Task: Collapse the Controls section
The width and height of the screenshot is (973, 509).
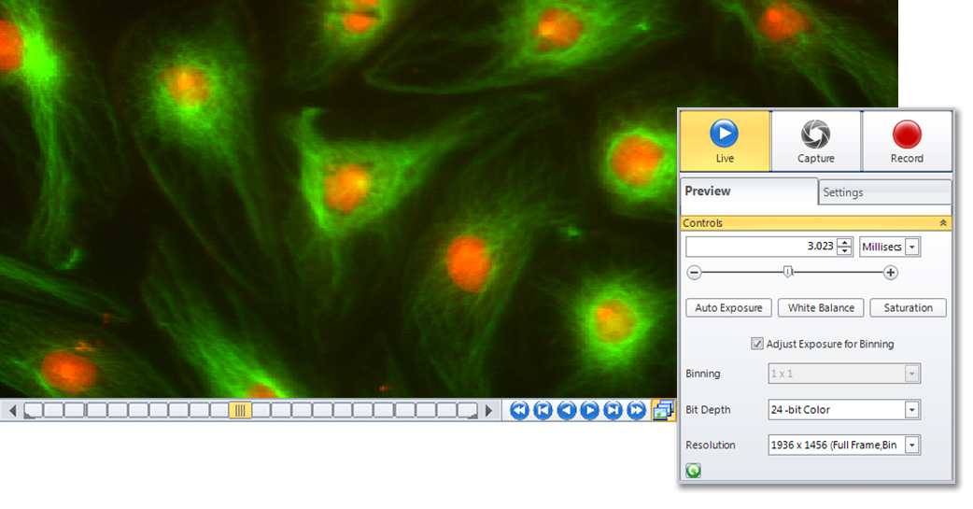Action: (x=942, y=223)
